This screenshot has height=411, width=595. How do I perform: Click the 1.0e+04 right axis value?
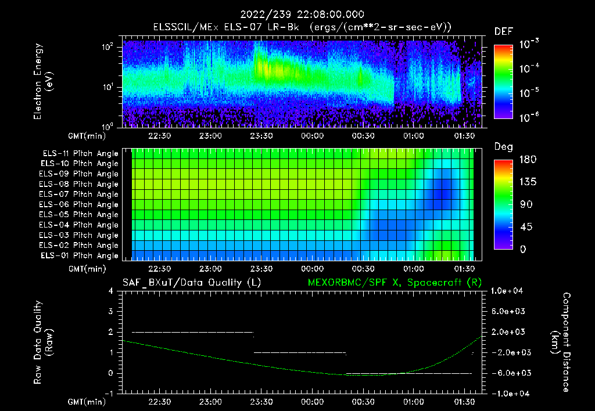pyautogui.click(x=507, y=291)
